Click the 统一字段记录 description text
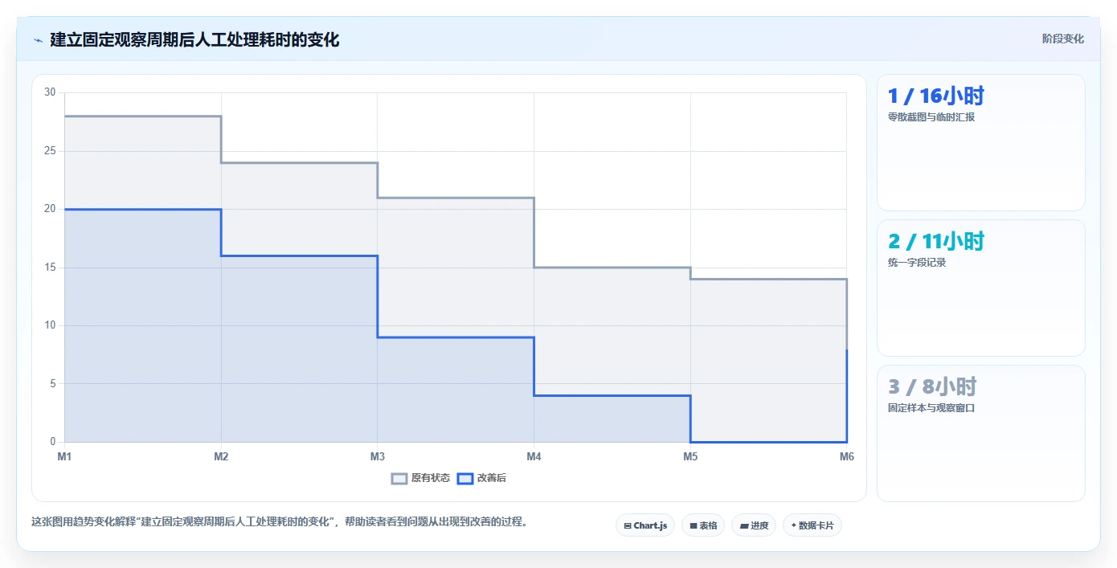Viewport: 1117px width, 568px height. (x=917, y=263)
